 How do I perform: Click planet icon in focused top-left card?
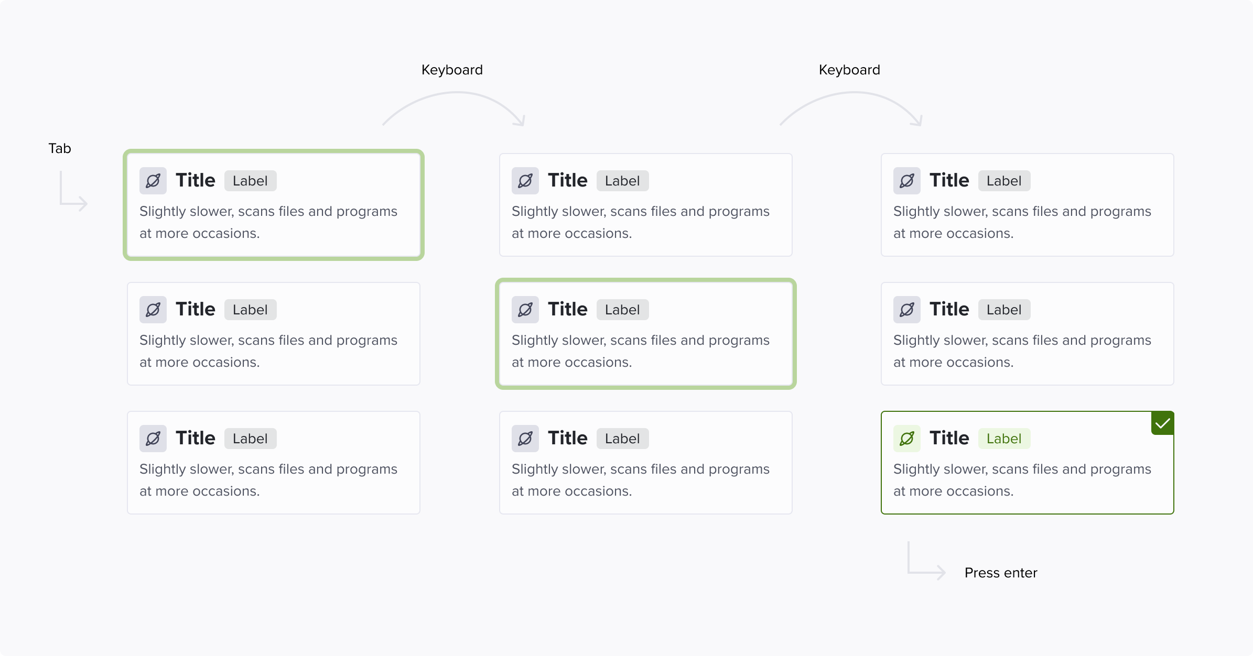153,181
